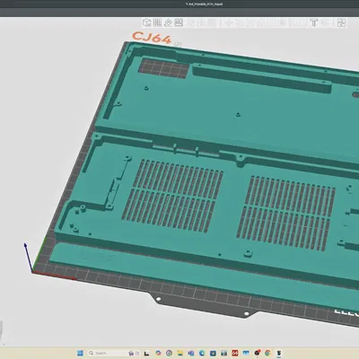Image resolution: width=359 pixels, height=359 pixels.
Task: Open the Windows Start menu
Action: point(80,353)
